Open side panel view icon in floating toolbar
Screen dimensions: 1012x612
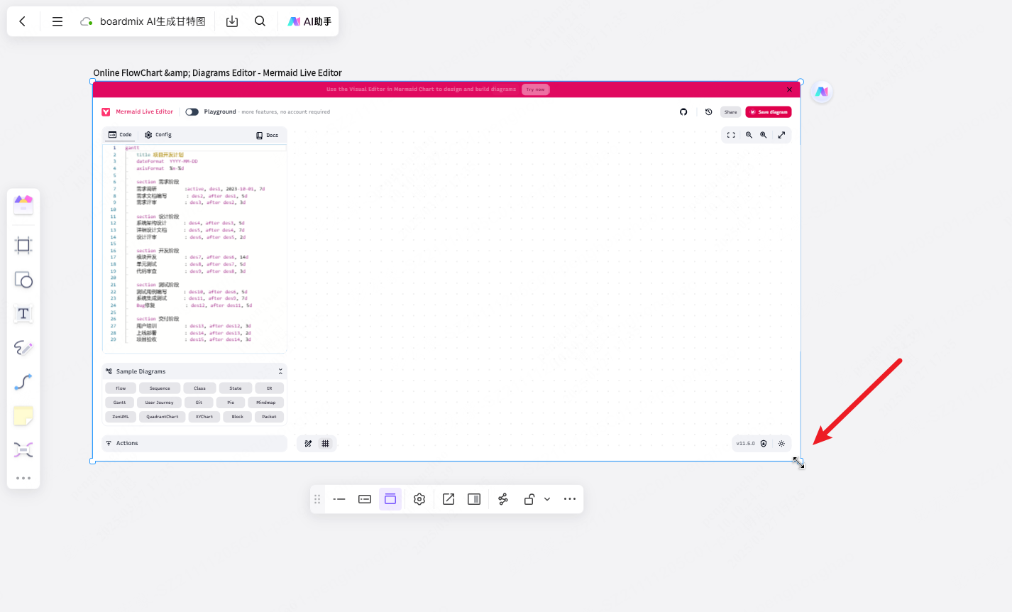[474, 499]
